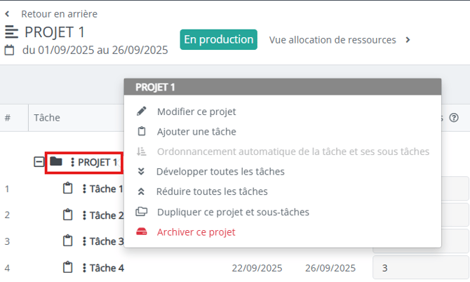Click the Tâche 2 row label
The width and height of the screenshot is (470, 282).
coord(107,215)
